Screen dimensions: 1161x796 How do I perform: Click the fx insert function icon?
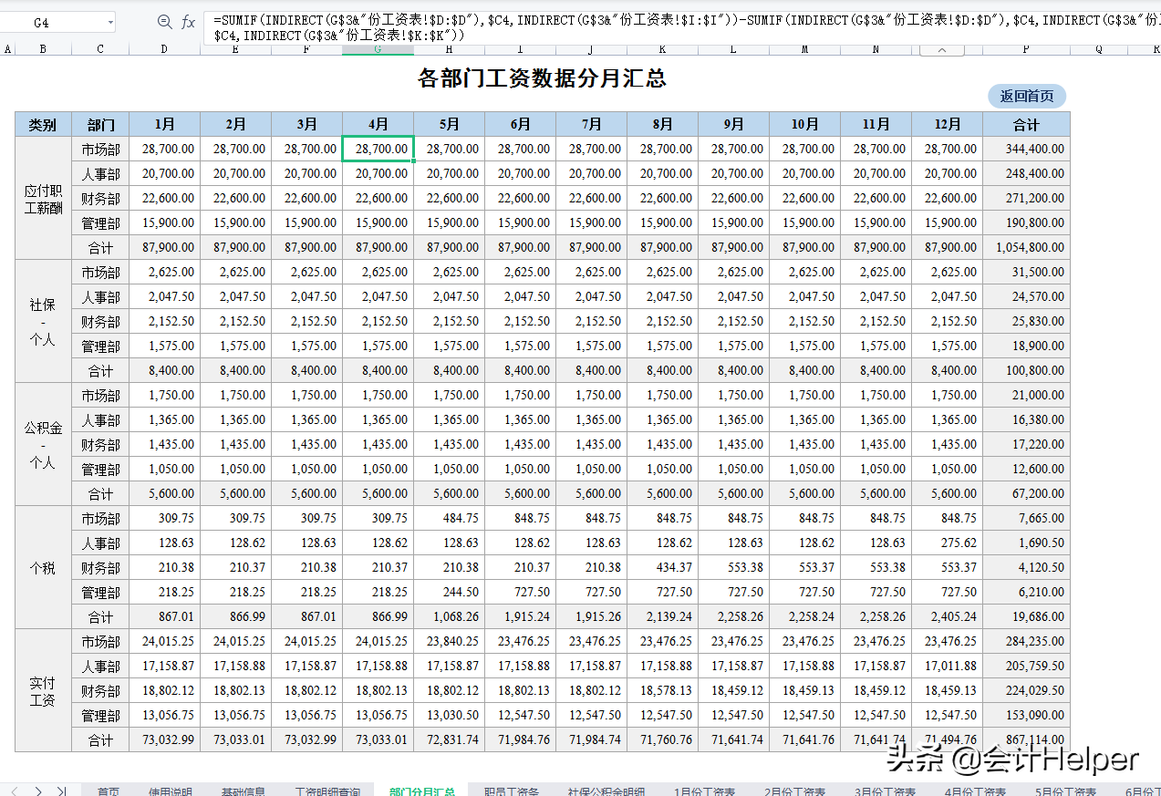tap(189, 22)
